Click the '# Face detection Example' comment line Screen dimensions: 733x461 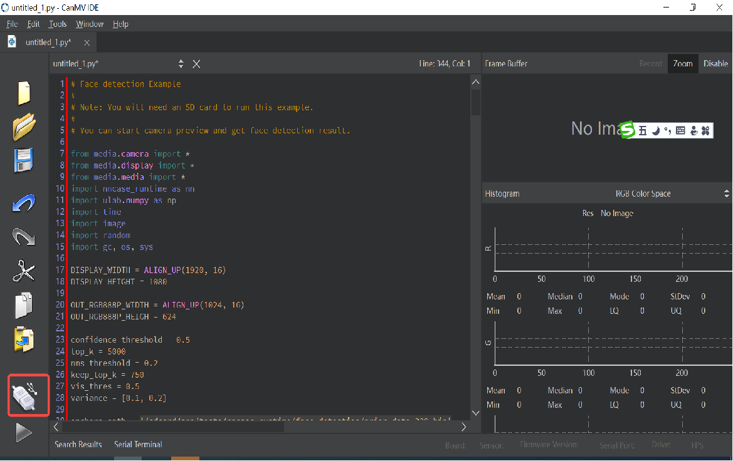tap(126, 84)
